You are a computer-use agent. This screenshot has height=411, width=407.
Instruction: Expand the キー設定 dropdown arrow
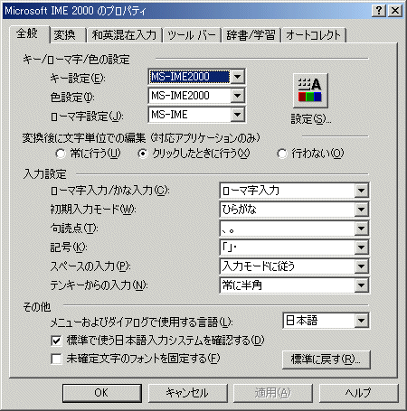[x=238, y=77]
